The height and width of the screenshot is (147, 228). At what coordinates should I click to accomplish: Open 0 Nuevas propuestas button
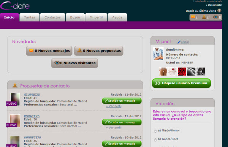(98, 51)
